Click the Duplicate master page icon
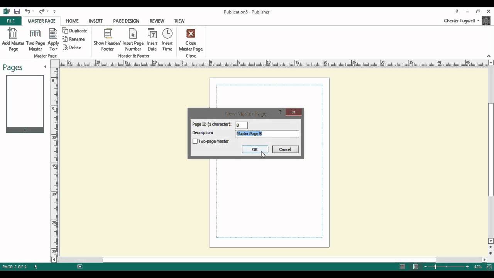 pyautogui.click(x=75, y=31)
